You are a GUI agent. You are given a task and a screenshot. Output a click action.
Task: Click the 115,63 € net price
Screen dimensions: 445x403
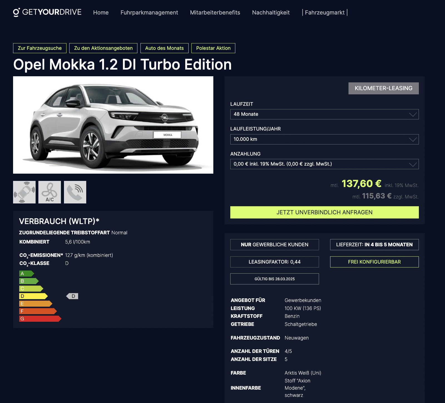coord(377,196)
